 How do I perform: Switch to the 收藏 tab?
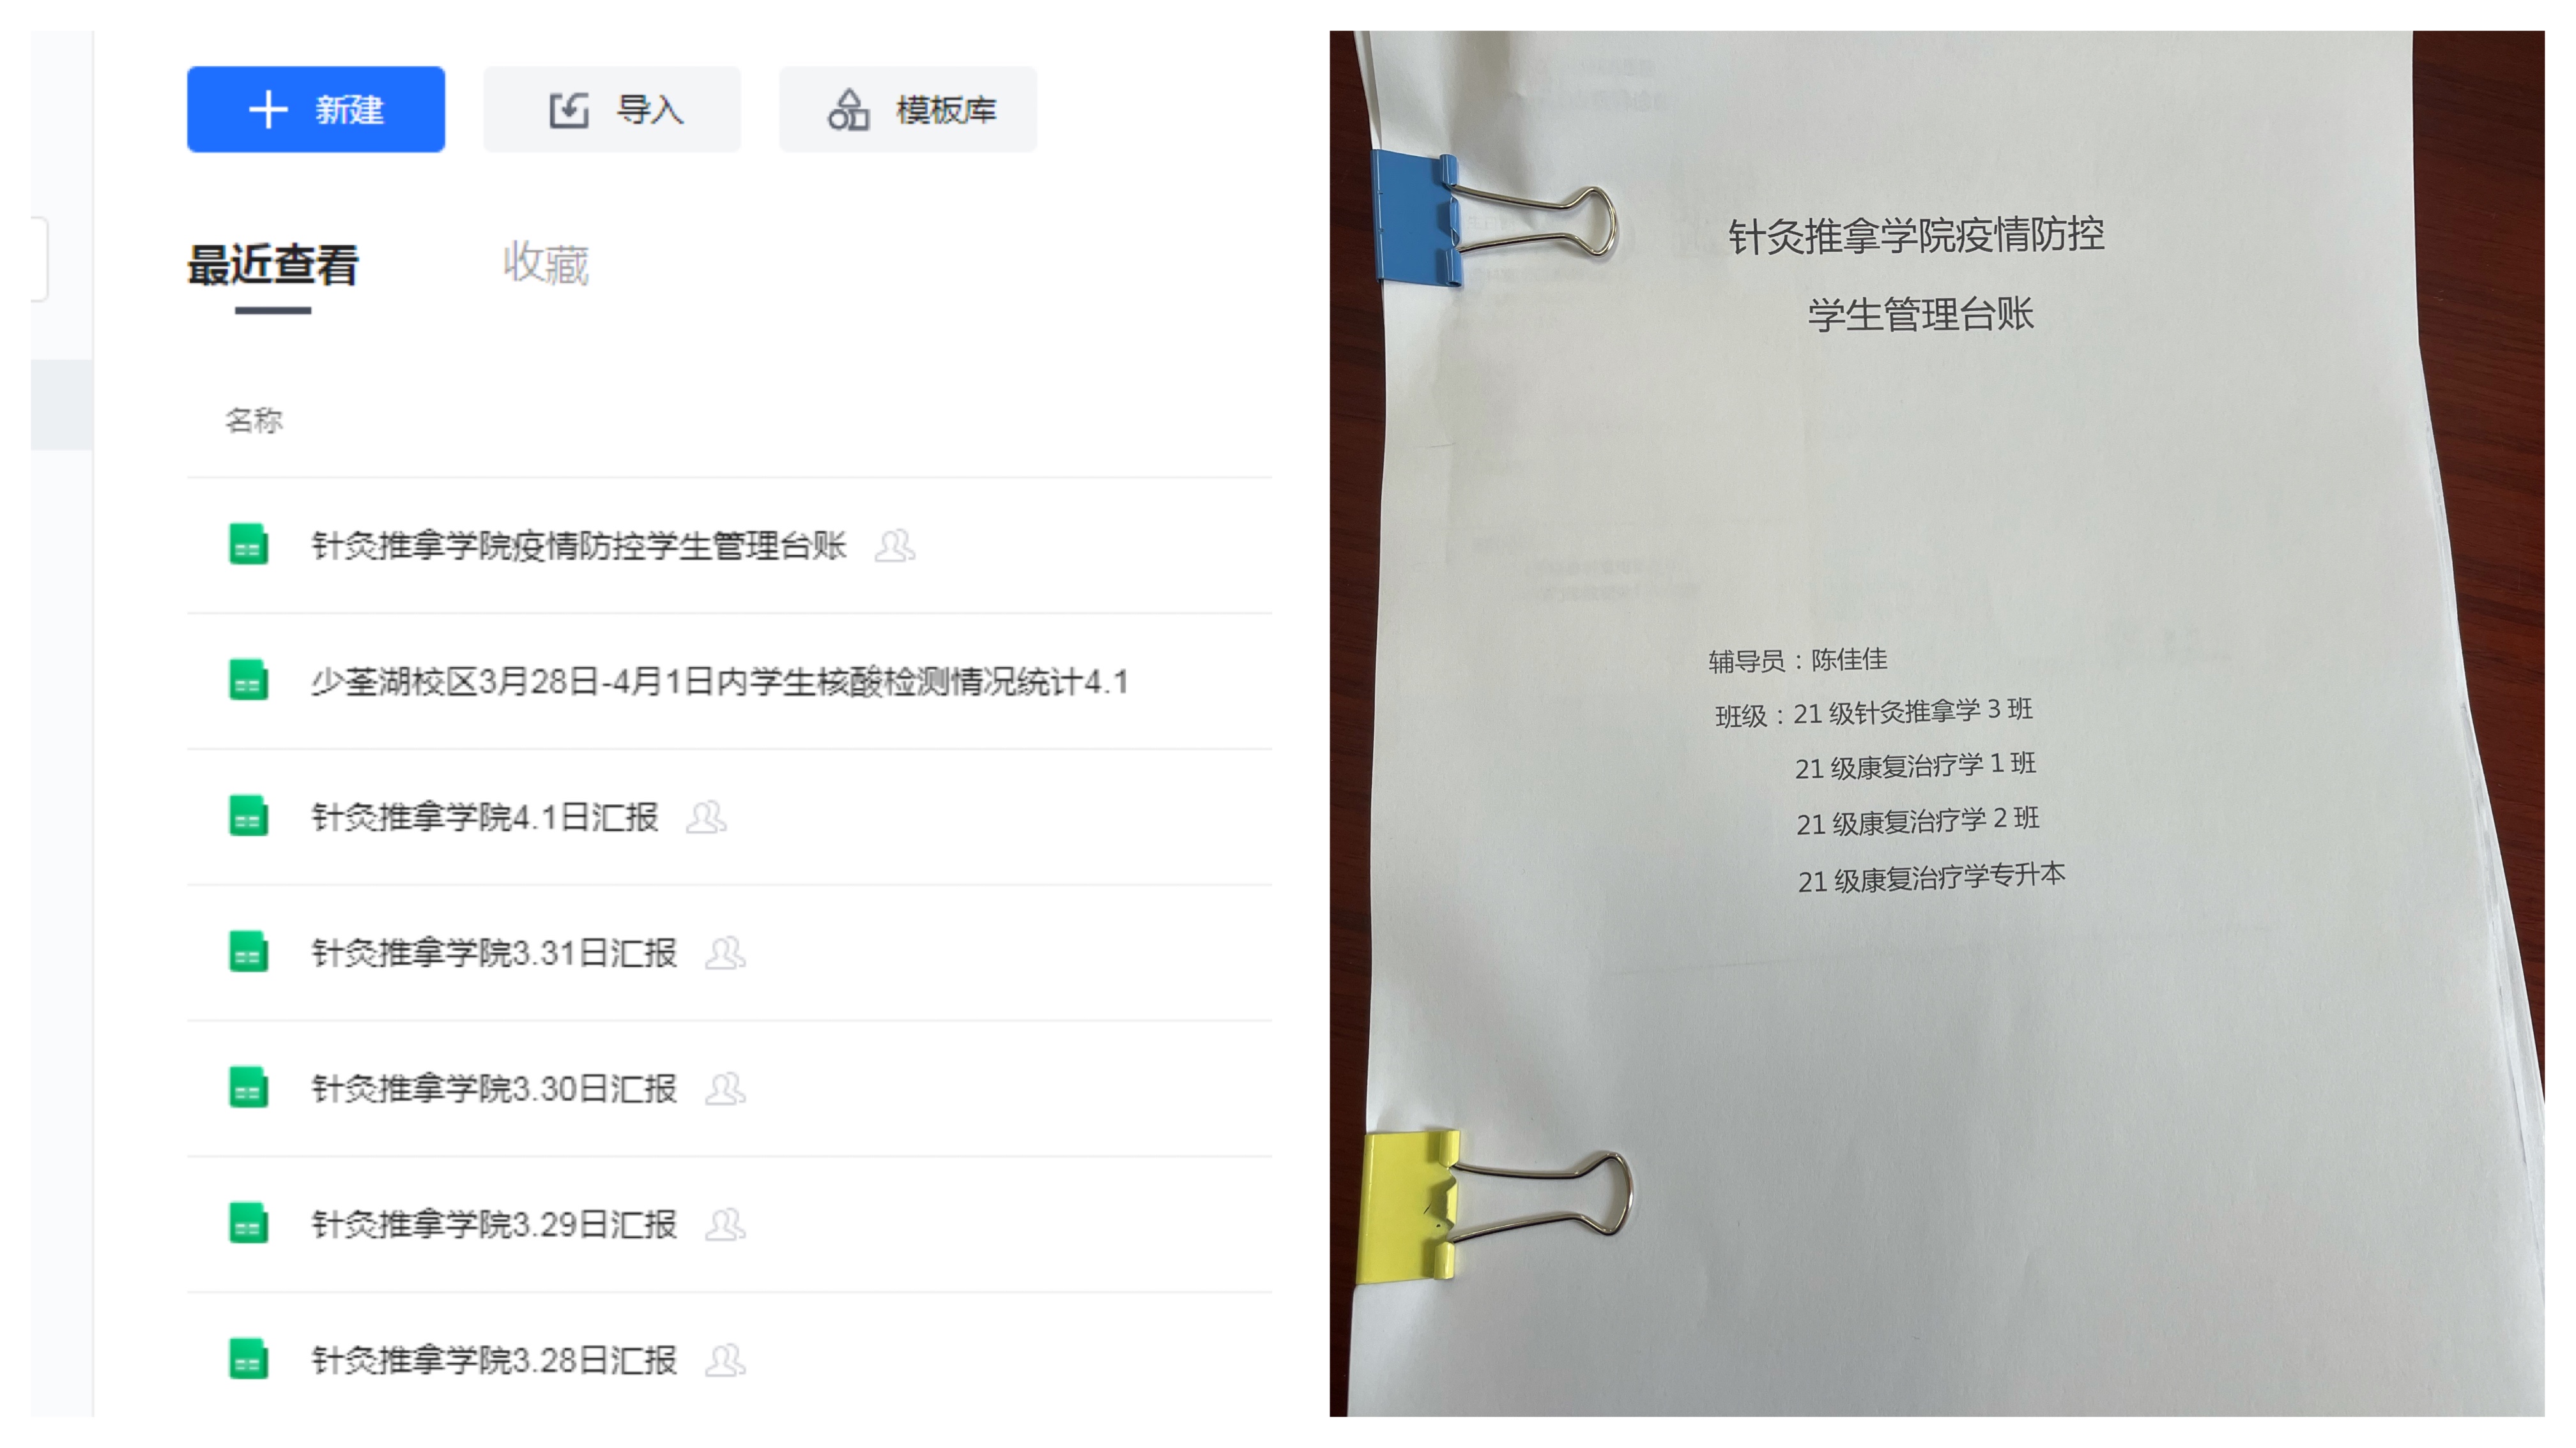click(x=546, y=264)
